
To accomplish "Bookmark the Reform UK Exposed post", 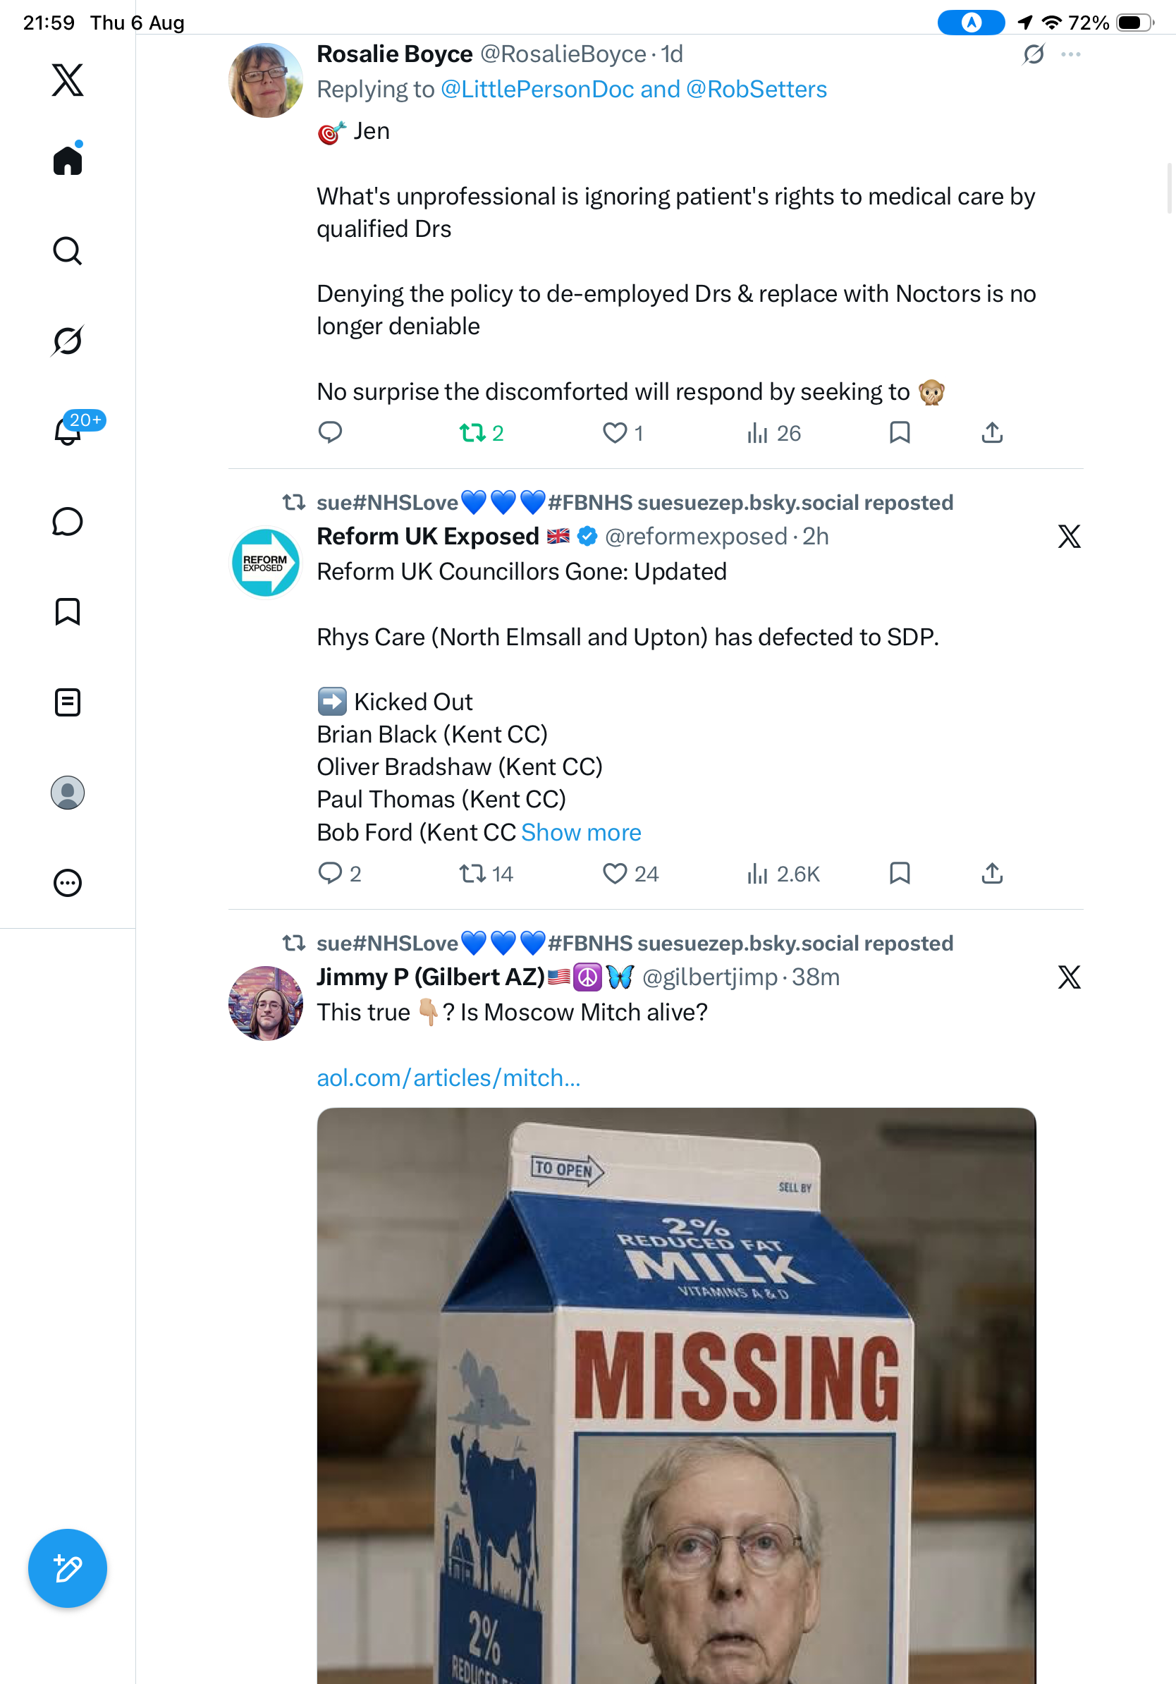I will coord(900,874).
